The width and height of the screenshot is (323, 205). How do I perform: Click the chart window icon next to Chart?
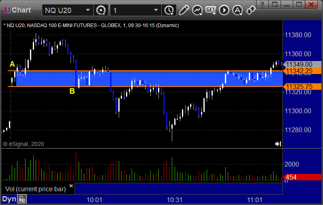7,10
